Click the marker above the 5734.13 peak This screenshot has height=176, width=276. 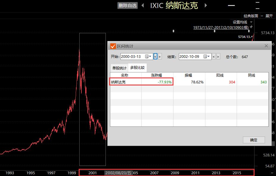tap(249, 31)
